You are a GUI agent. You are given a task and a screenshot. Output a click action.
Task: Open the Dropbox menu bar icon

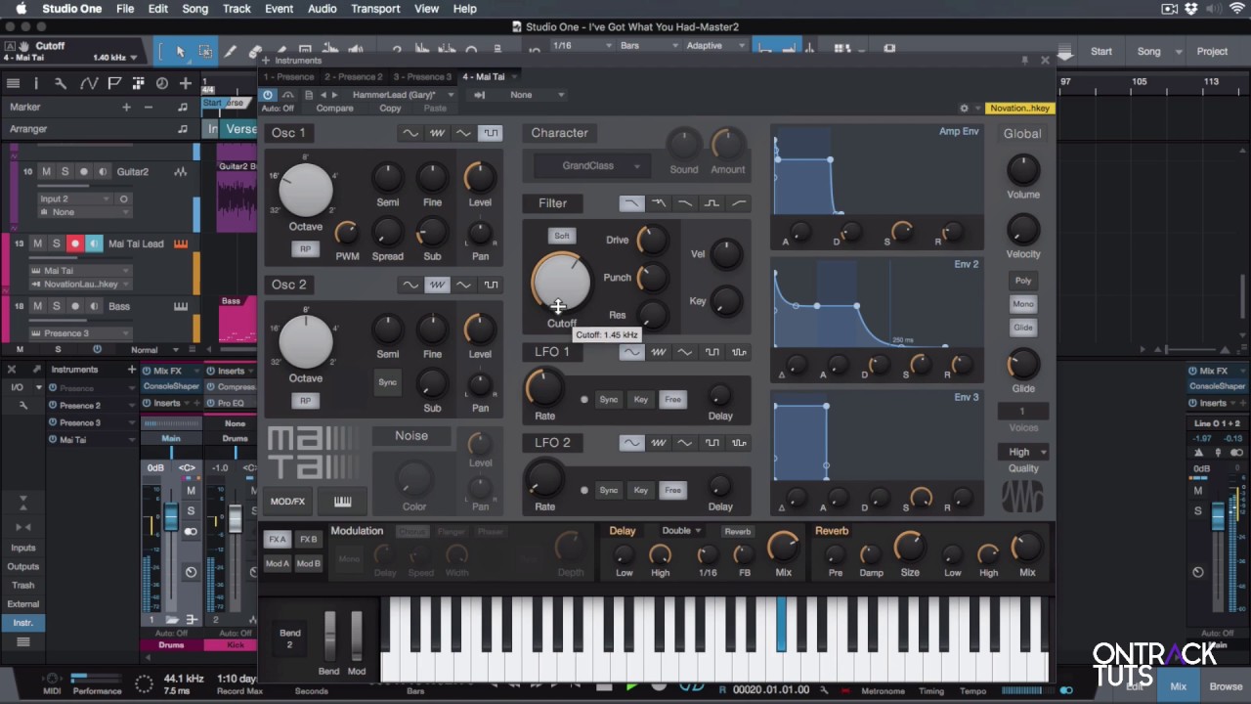[x=1190, y=9]
